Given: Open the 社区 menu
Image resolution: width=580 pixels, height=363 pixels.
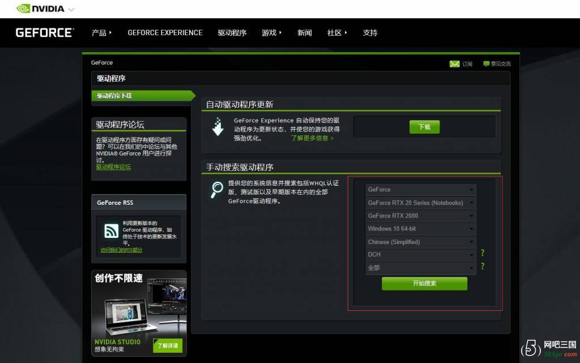Looking at the screenshot, I should click(337, 33).
